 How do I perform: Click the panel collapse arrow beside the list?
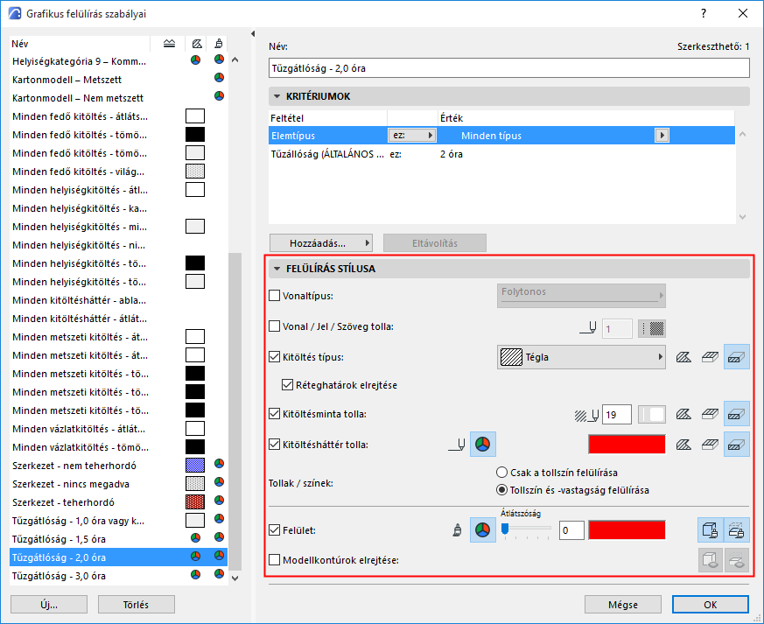tap(253, 33)
